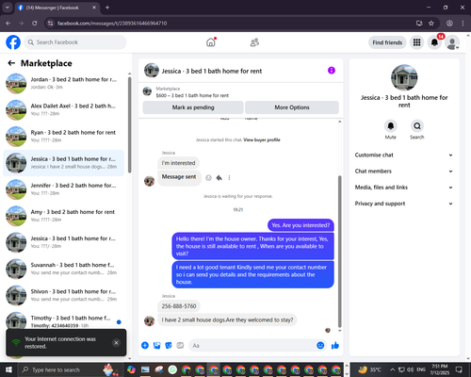Select the Messenger | Facebook browser tab
The width and height of the screenshot is (471, 377).
(57, 8)
